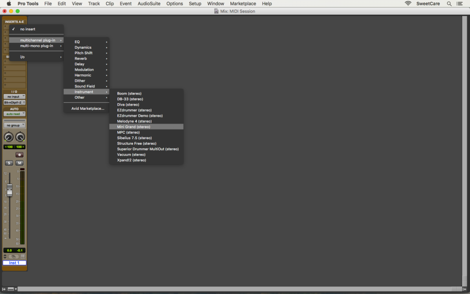Image resolution: width=470 pixels, height=294 pixels.
Task: Click the horizontal scrollbar at window bottom
Action: click(x=229, y=289)
